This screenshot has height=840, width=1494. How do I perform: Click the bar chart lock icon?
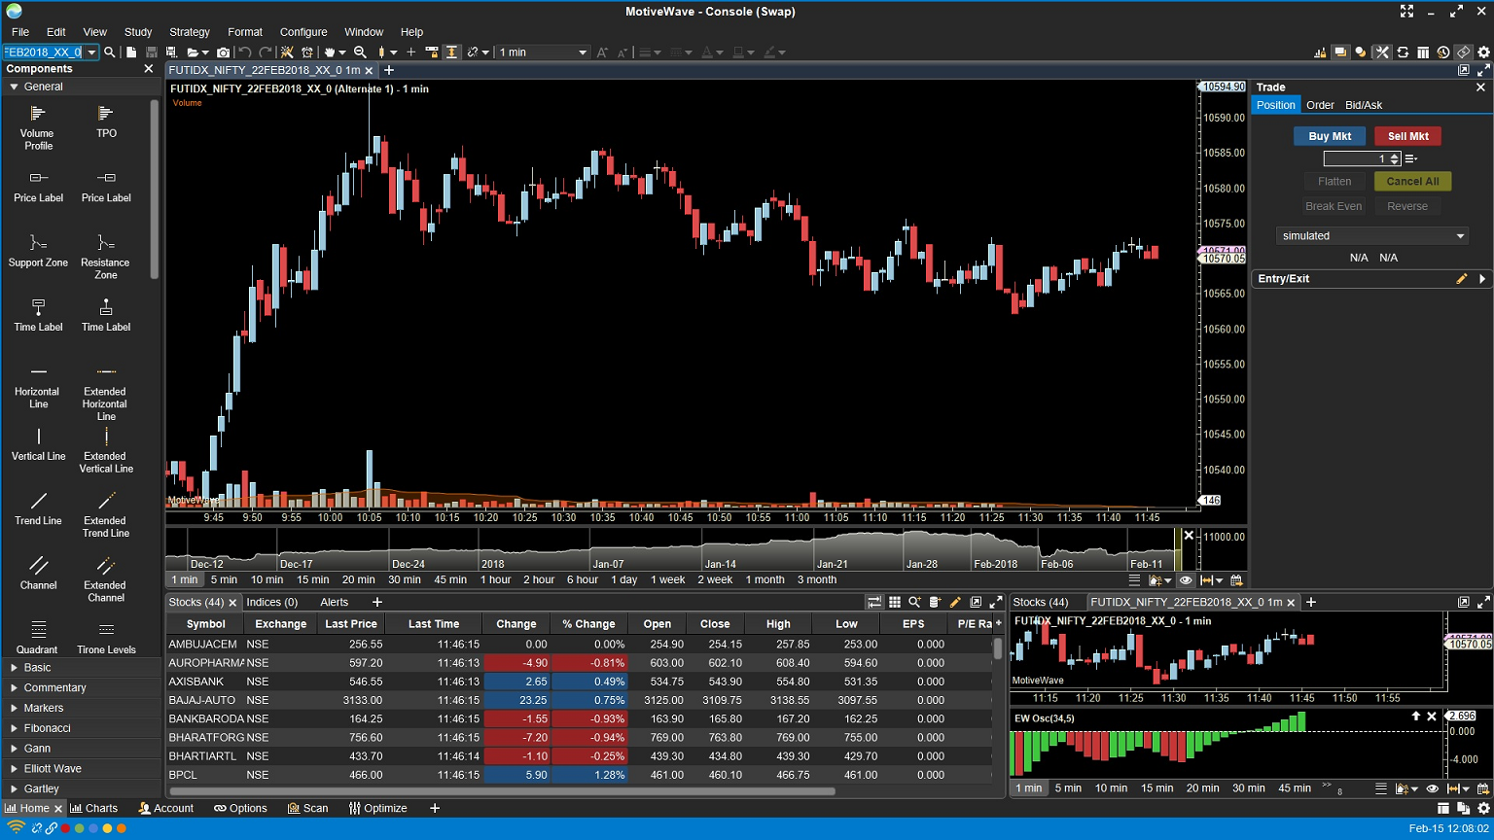(1320, 52)
